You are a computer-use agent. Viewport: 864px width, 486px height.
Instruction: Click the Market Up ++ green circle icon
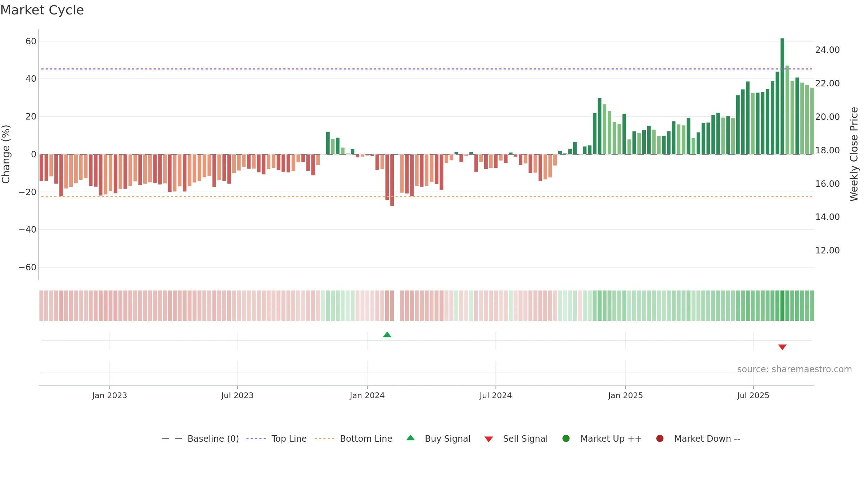566,438
